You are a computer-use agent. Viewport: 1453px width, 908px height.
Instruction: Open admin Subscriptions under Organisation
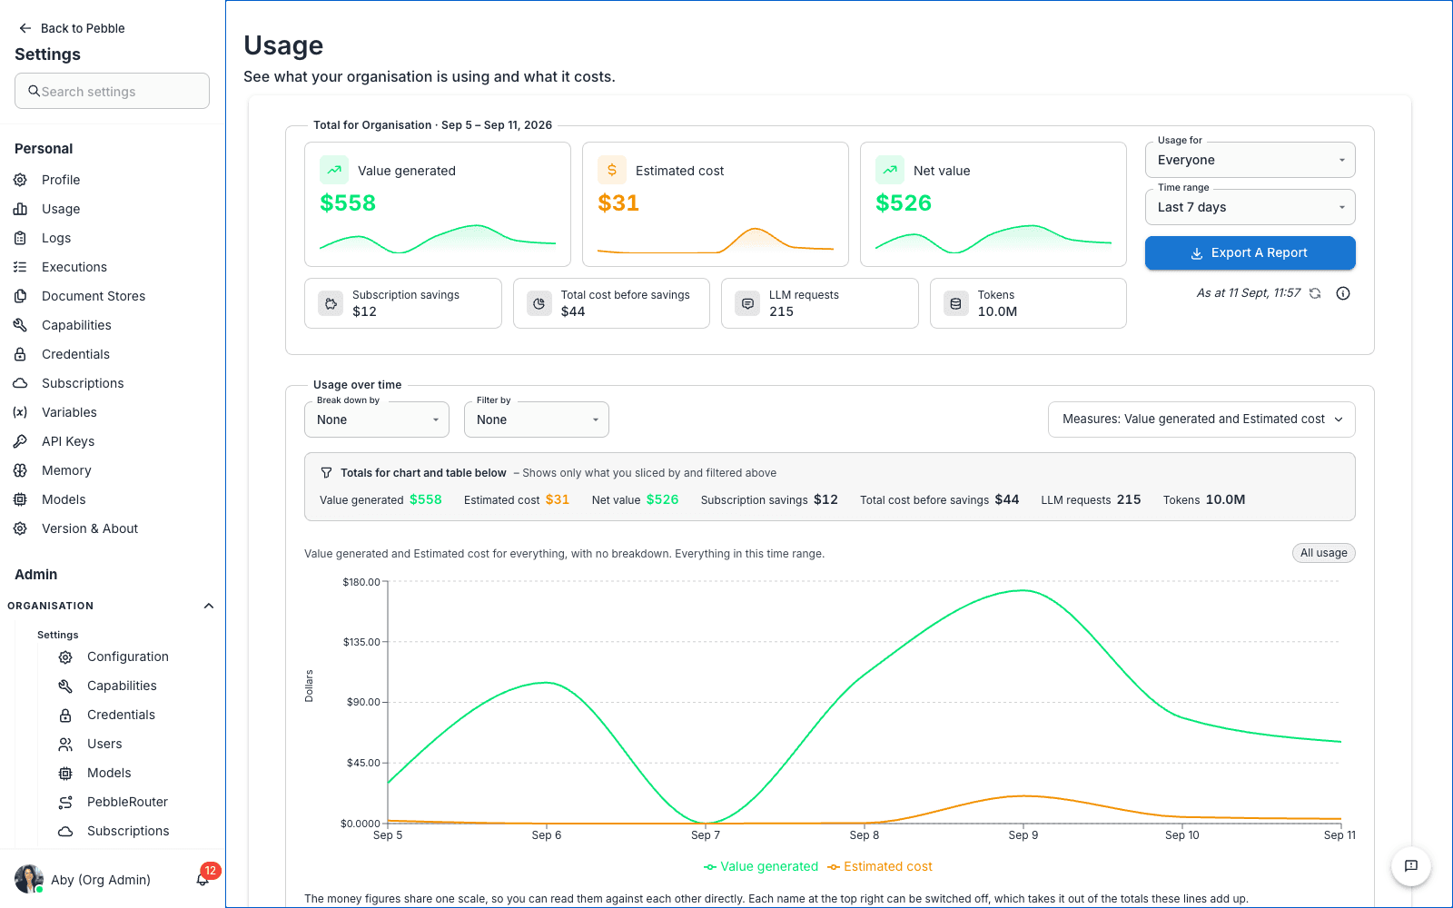[128, 832]
